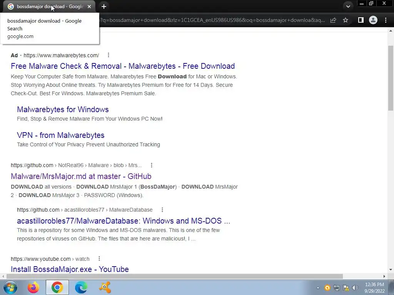Open options dots for acastillorobles77 result

coord(162,209)
